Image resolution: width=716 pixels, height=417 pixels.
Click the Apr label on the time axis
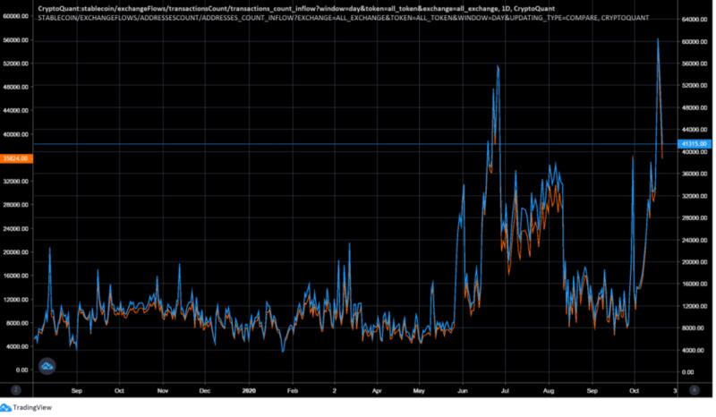[x=377, y=391]
